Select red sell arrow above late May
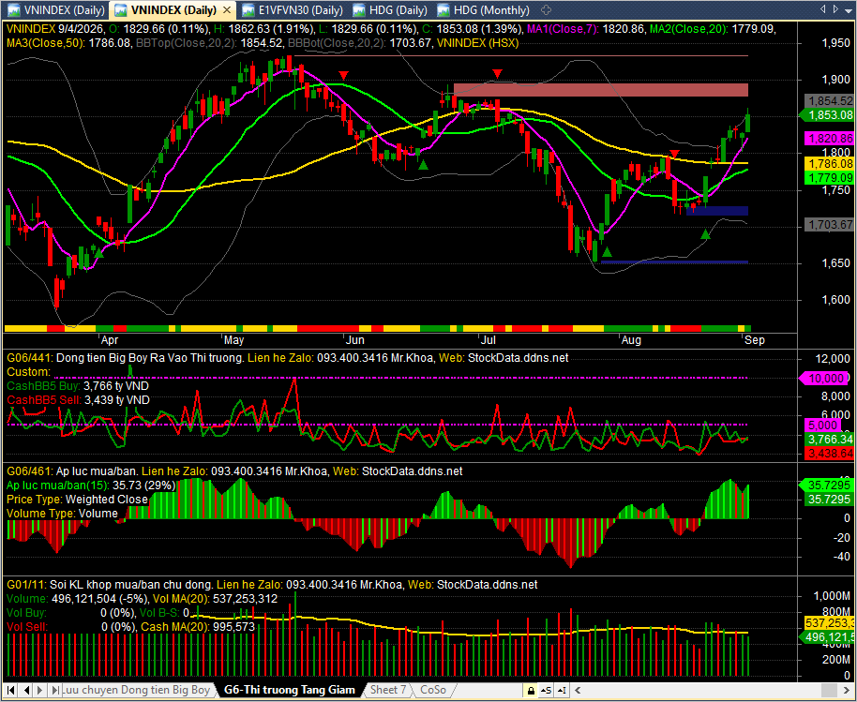 (343, 75)
